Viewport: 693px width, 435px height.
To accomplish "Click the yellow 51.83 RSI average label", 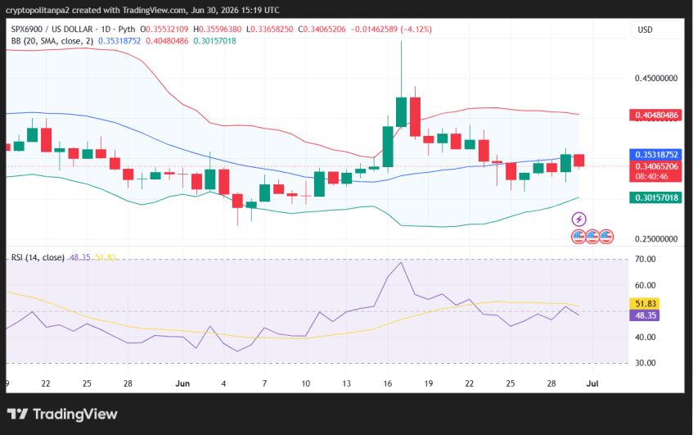I will tap(645, 304).
